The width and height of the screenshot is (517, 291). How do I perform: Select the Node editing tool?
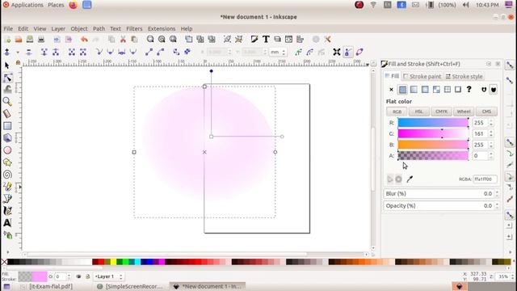(x=7, y=78)
